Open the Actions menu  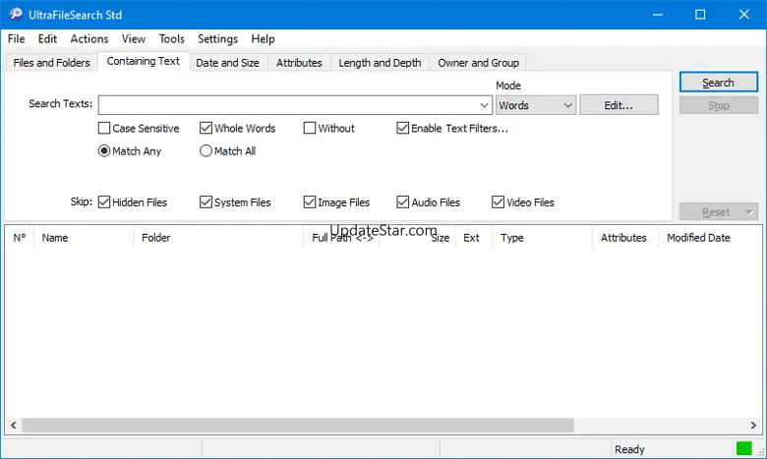[x=89, y=38]
